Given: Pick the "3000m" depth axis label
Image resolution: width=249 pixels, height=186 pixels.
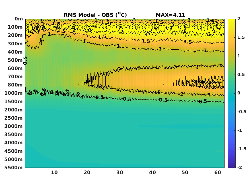Looking at the screenshot, I should click(14, 126).
